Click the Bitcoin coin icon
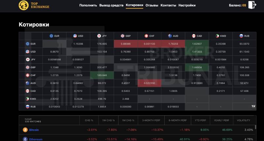 coord(25,130)
